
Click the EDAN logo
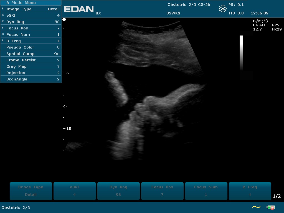[x=79, y=9]
